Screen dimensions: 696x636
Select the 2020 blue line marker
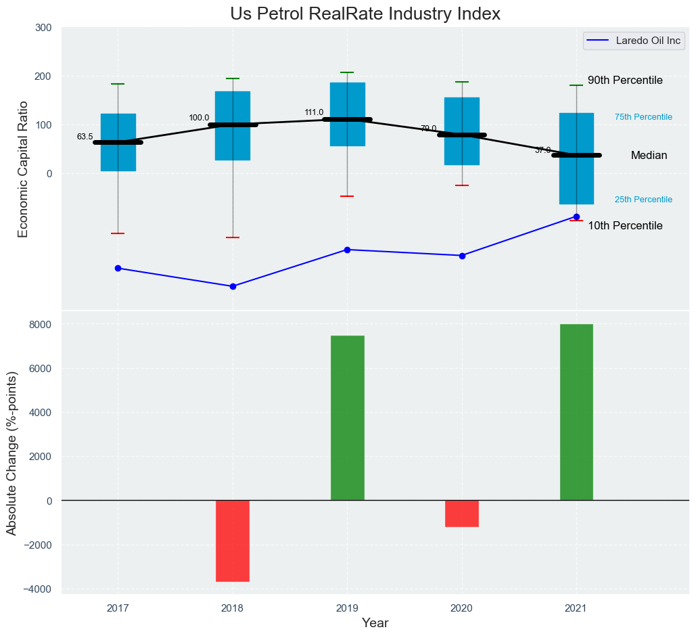coord(462,256)
